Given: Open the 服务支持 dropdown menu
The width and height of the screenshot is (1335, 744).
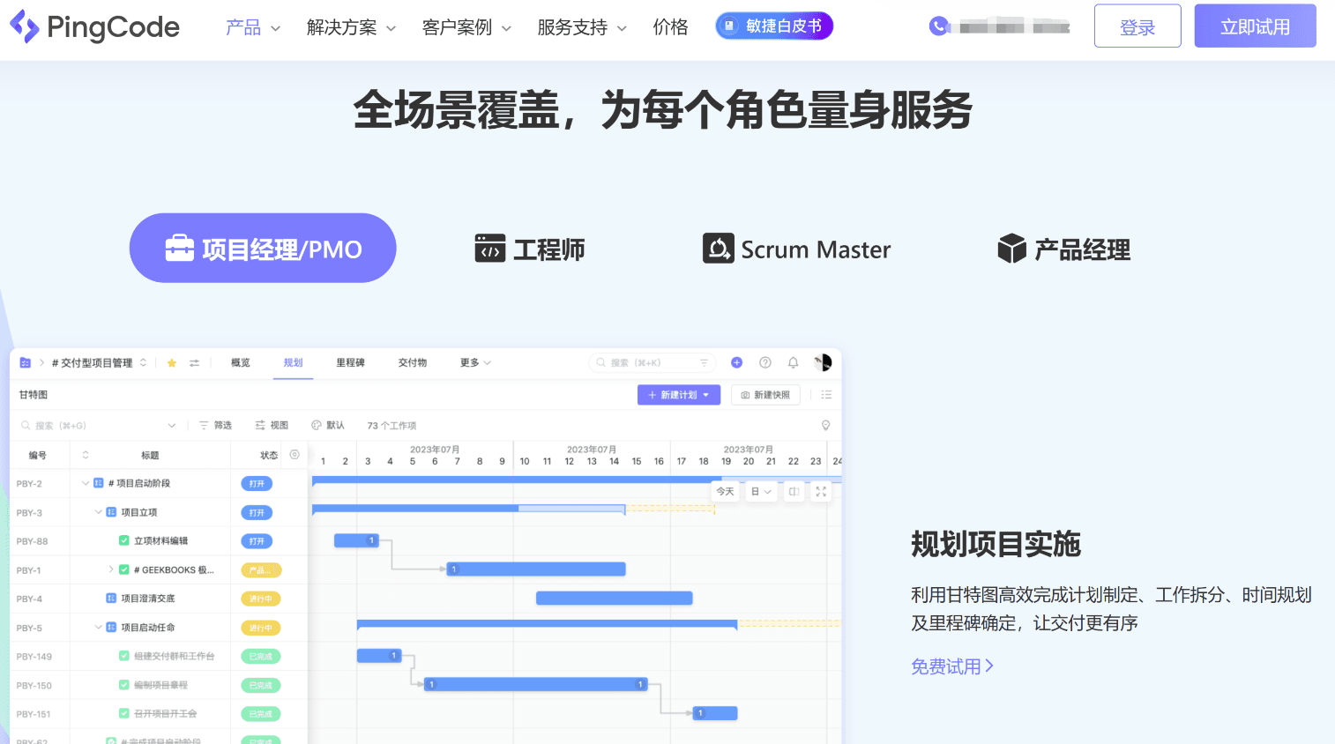Looking at the screenshot, I should [582, 27].
